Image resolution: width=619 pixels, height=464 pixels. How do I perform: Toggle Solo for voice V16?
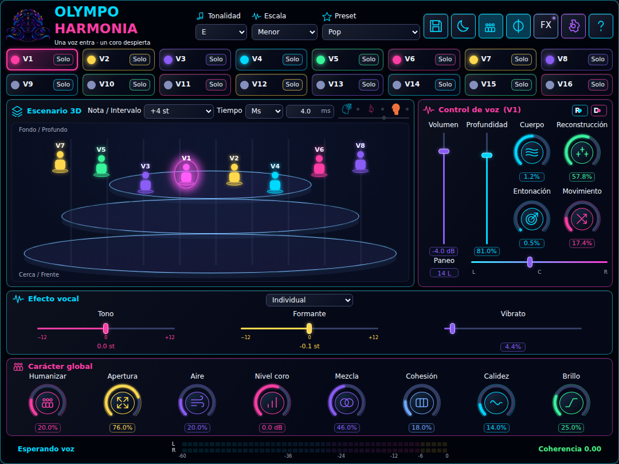pos(598,84)
